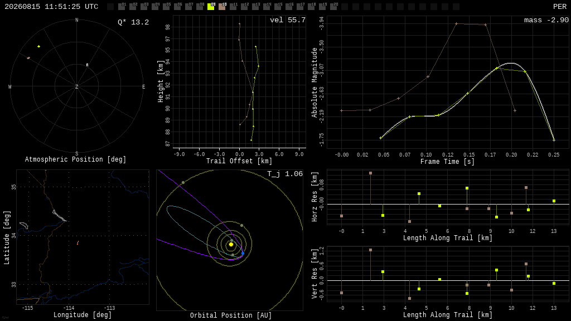The image size is (571, 321).
Task: Click the Q* 13.2 readout
Action: [x=133, y=22]
